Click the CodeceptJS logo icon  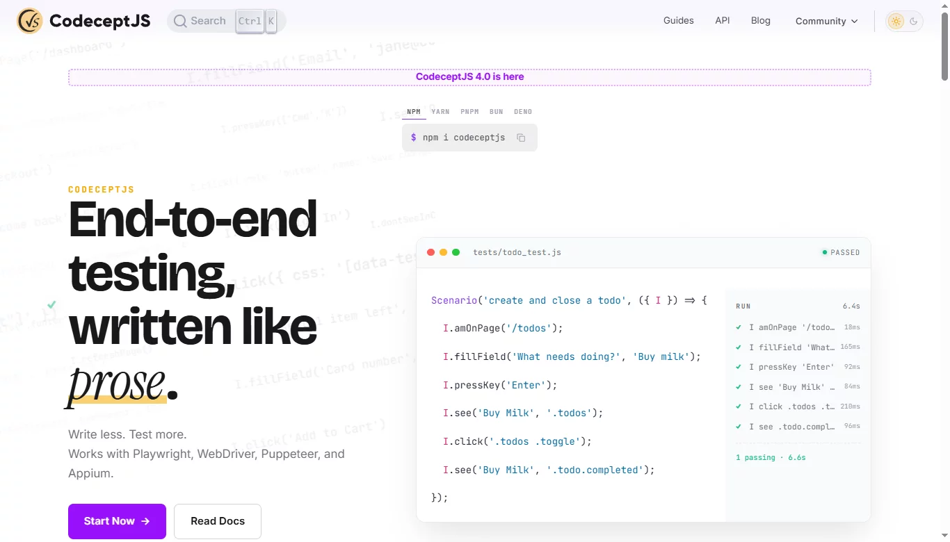click(30, 21)
